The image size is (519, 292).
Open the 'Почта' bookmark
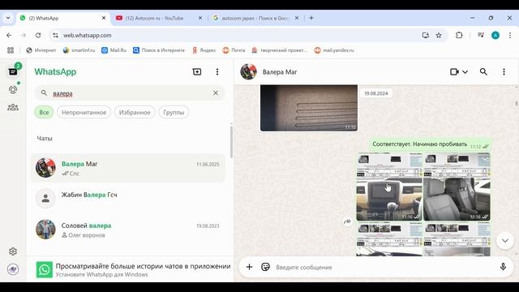click(234, 50)
